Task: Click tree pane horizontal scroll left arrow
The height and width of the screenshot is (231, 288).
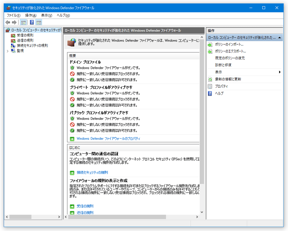Action: pos(7,217)
